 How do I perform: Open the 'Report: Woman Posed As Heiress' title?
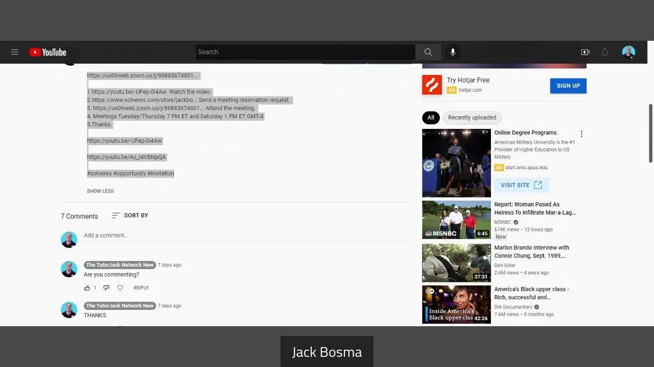click(535, 208)
